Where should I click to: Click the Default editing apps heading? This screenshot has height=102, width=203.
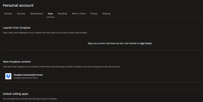point(15,94)
